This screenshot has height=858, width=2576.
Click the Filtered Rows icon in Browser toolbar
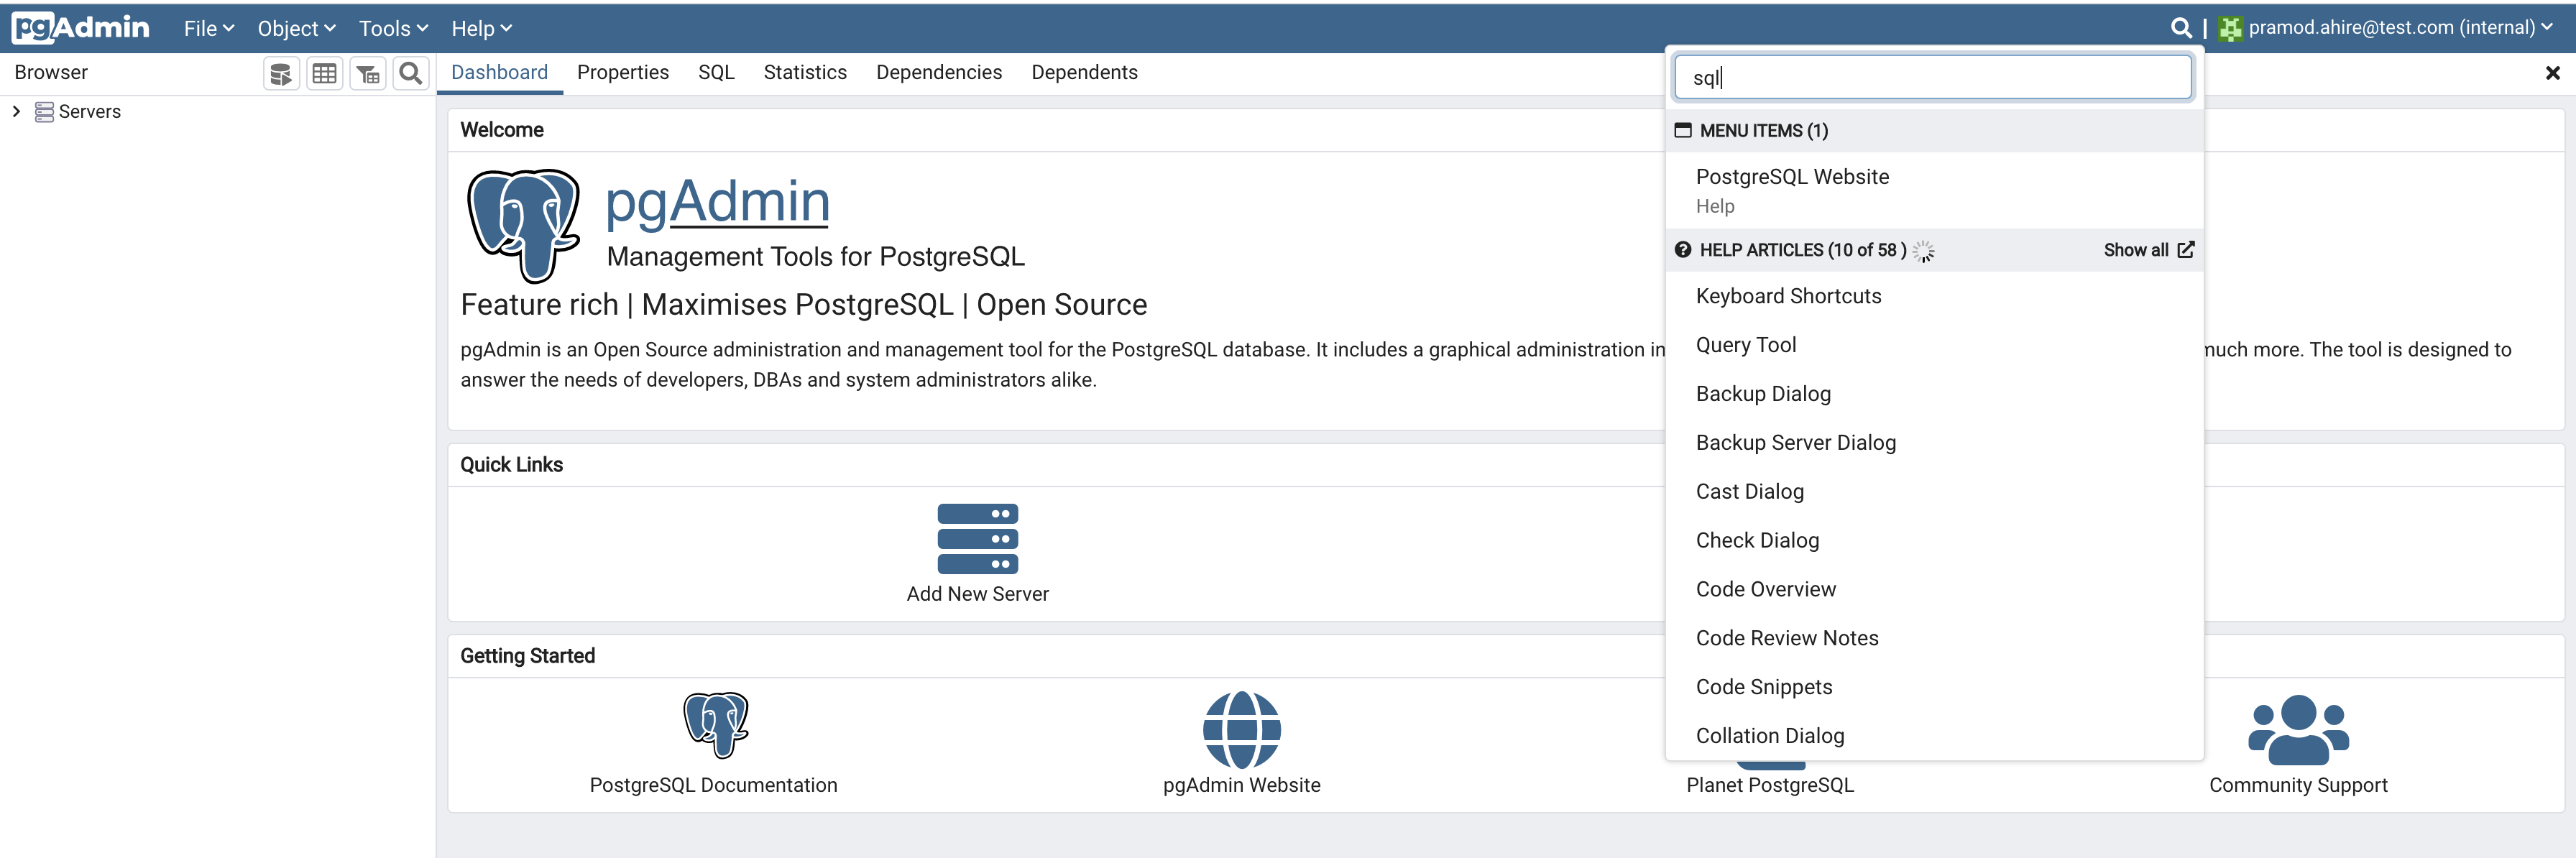pos(367,73)
